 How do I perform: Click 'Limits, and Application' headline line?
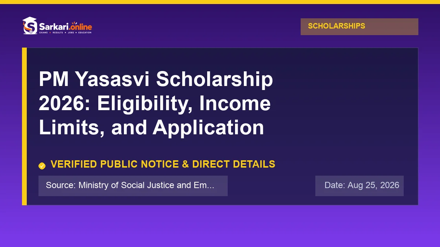[151, 127]
